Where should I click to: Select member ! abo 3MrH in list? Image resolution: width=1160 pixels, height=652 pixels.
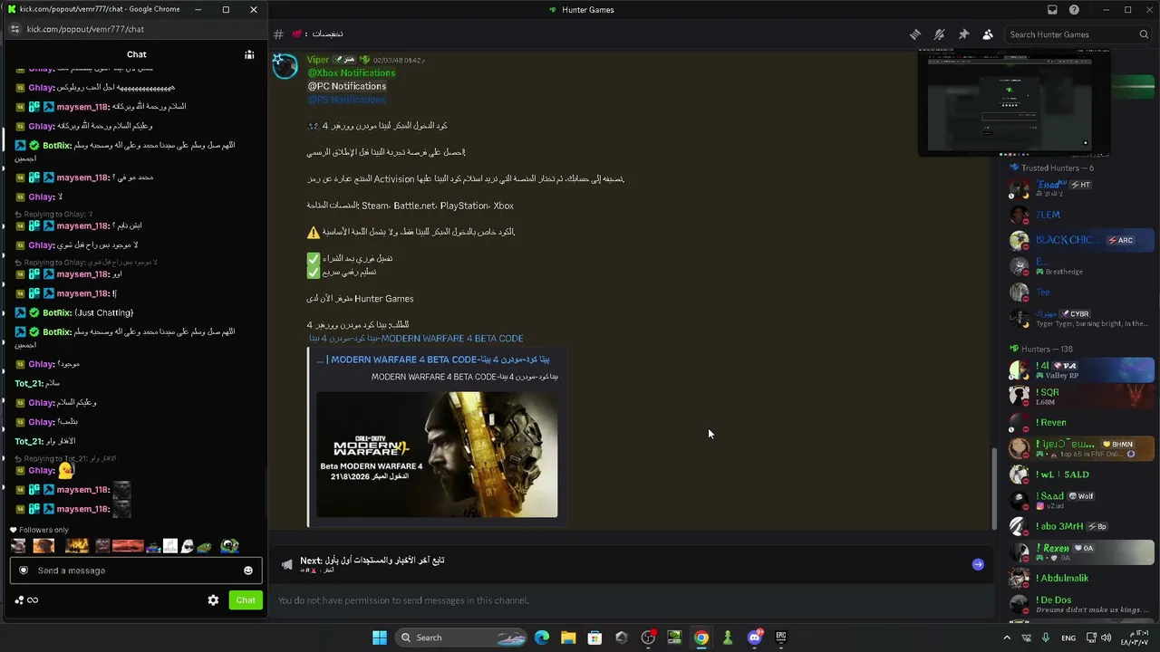(x=1080, y=526)
